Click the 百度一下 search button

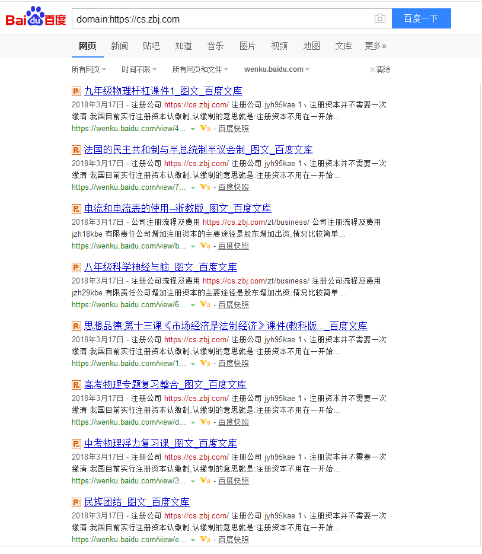(x=422, y=18)
